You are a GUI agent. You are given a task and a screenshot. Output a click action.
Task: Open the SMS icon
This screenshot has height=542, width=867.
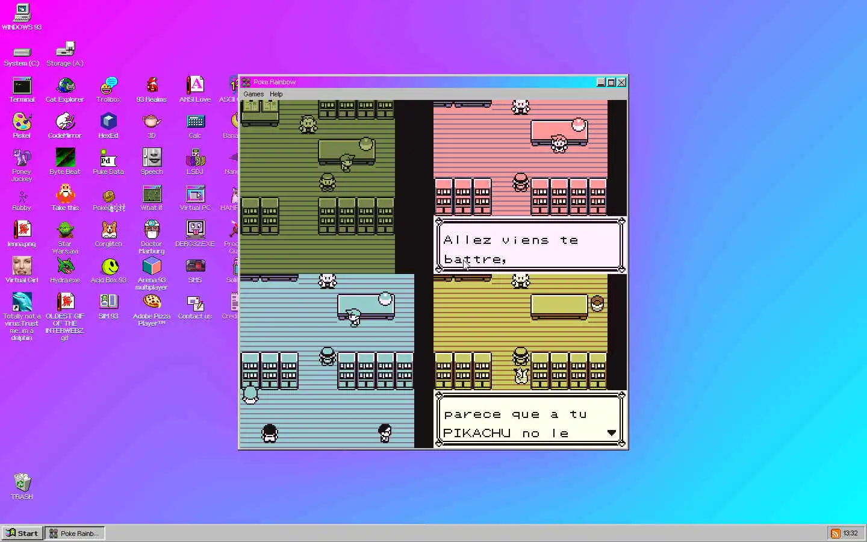click(x=195, y=271)
